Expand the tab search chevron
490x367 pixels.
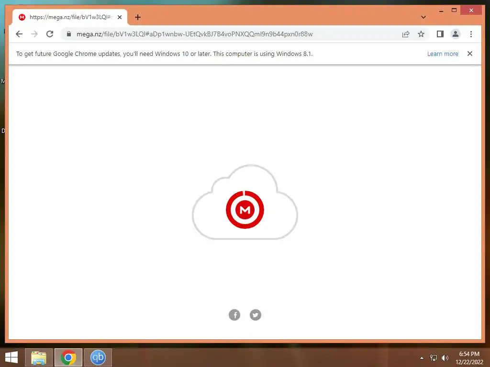(x=423, y=17)
